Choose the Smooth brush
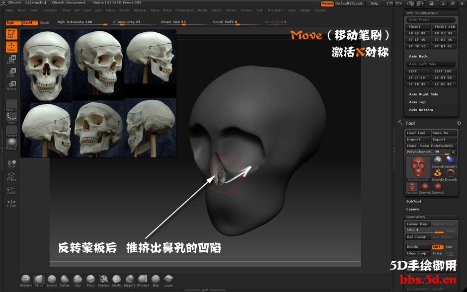Image resolution: width=467 pixels, height=292 pixels. tap(52, 281)
